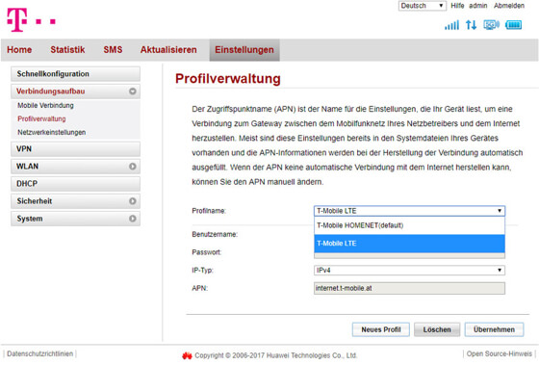Image resolution: width=539 pixels, height=365 pixels.
Task: Click the Benutzername label
Action: click(x=215, y=234)
